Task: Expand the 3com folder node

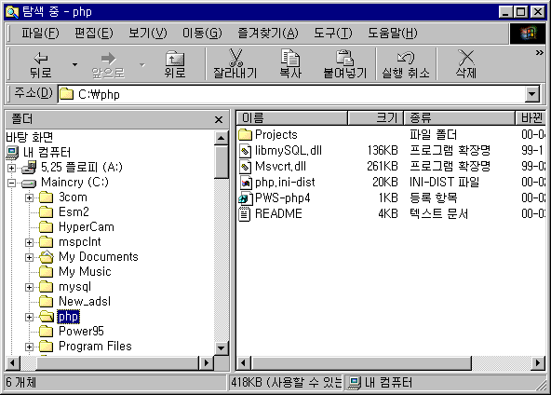Action: (29, 197)
